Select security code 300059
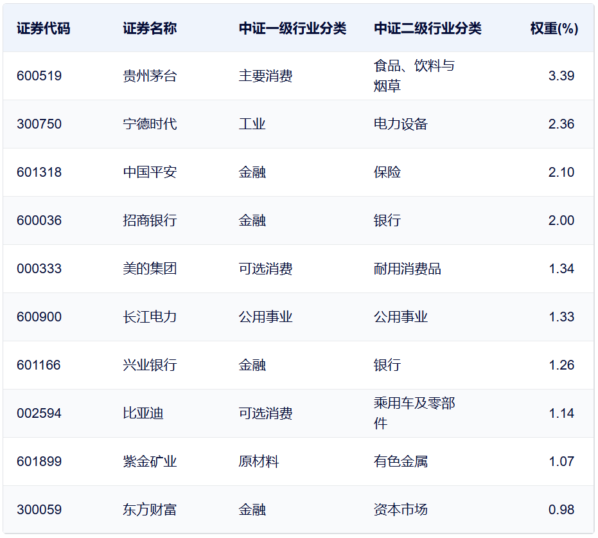 [39, 510]
